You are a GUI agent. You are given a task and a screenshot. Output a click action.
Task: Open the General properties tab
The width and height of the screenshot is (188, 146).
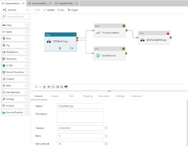(x=39, y=96)
